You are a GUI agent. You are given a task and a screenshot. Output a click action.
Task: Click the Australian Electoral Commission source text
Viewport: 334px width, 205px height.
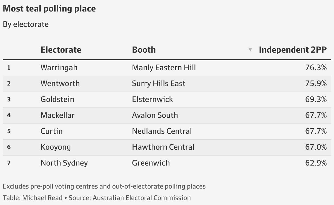tap(142, 198)
